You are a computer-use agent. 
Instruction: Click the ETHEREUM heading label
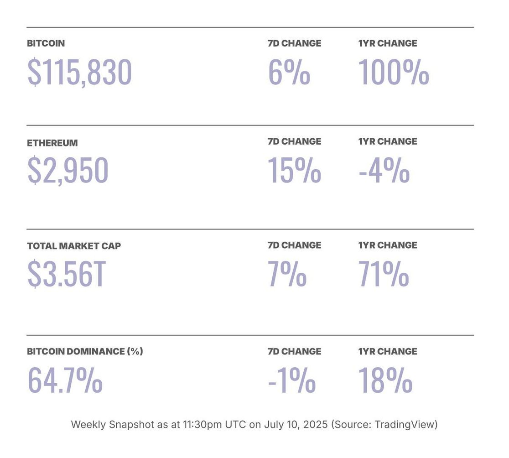click(52, 143)
